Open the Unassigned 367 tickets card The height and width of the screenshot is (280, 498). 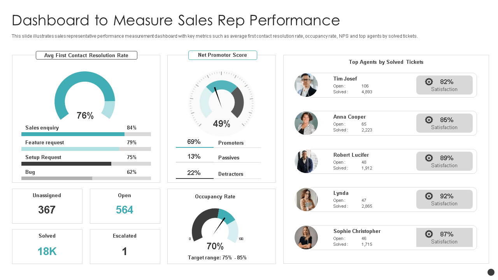(47, 206)
